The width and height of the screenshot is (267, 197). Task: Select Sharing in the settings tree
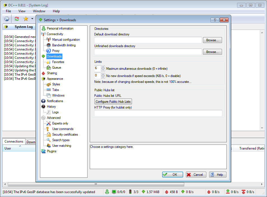(x=52, y=73)
